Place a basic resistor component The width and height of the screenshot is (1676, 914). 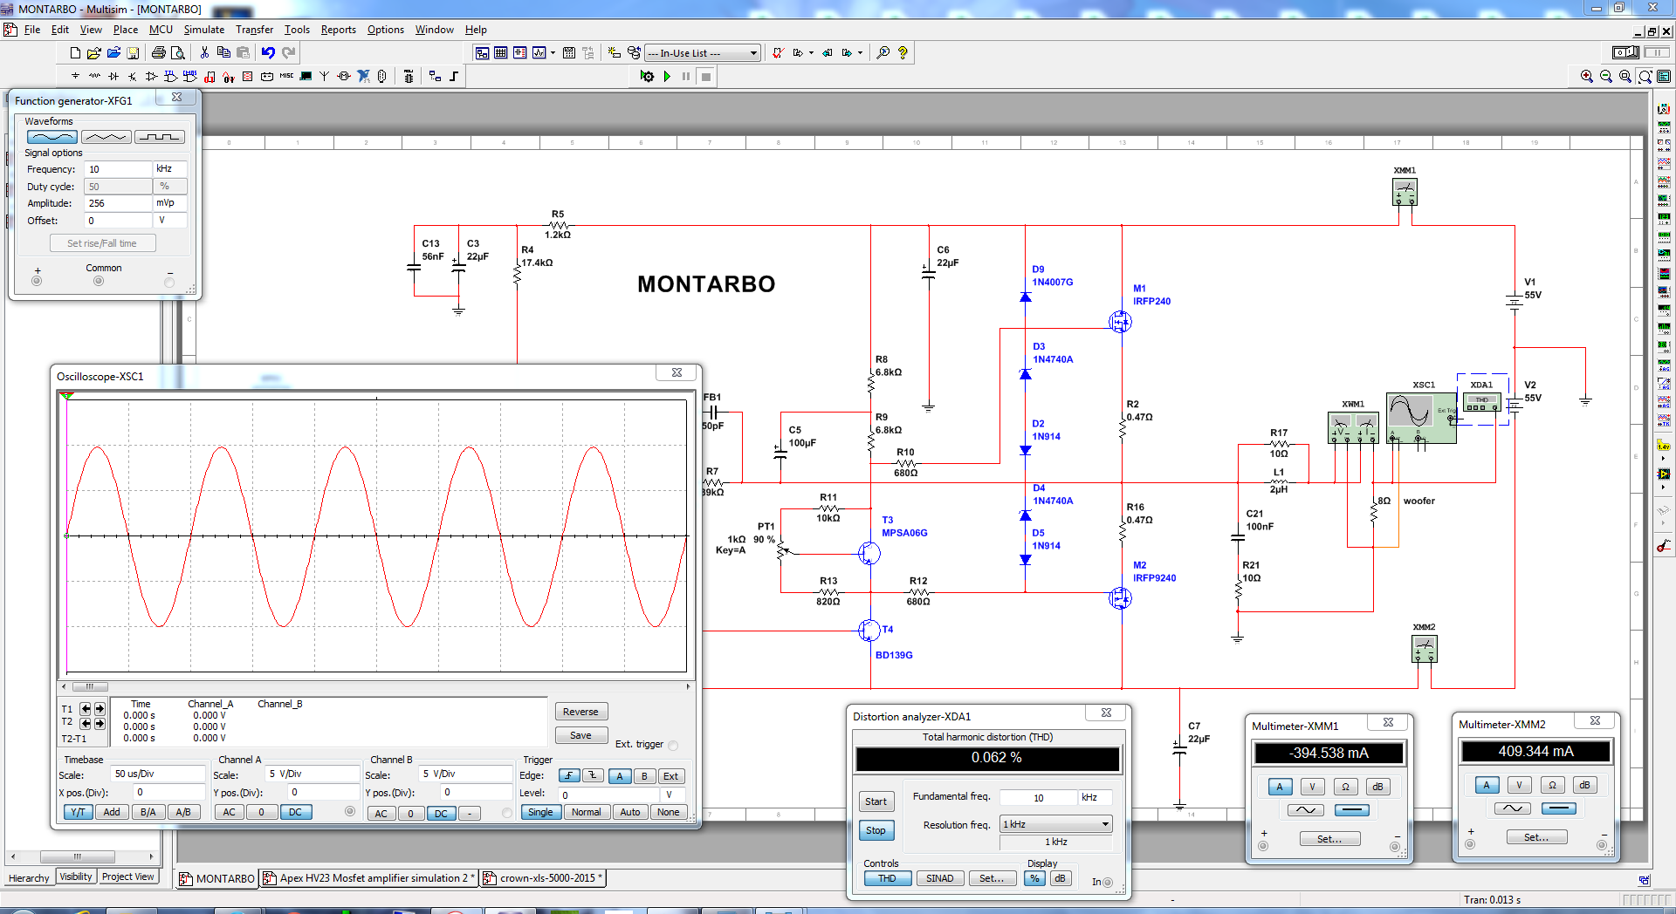[94, 77]
